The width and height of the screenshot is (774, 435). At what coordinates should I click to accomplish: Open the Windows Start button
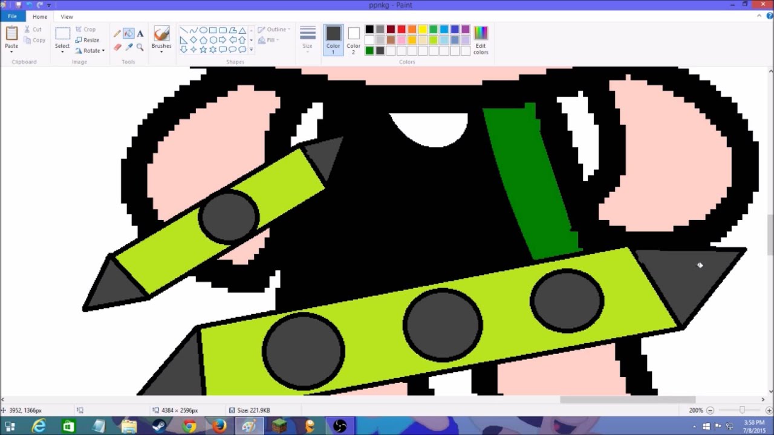[10, 427]
